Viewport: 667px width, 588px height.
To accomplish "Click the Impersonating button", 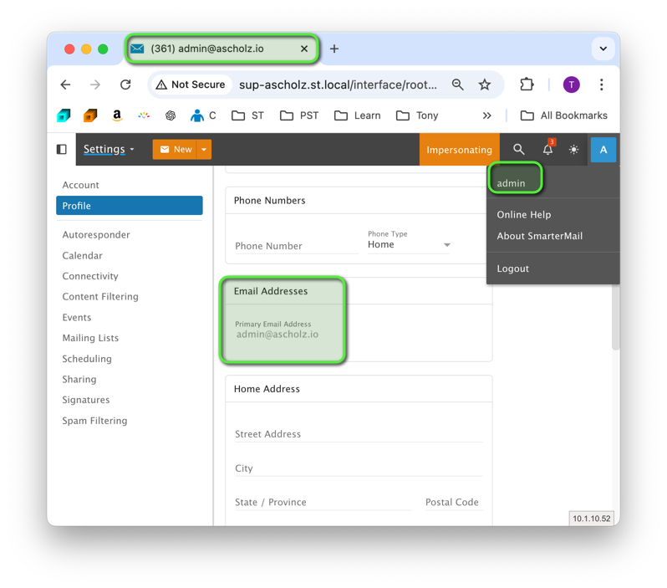I will tap(459, 150).
